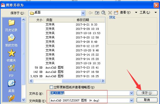Screen dimensions: 160x104
Task: Open the file name dropdown arrow
Action: 132,93
